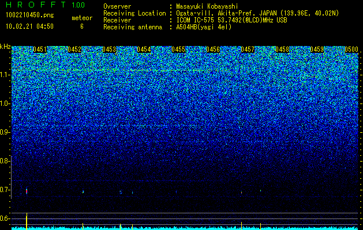This screenshot has height=230, width=363.
Task: Click the Receiver field label
Action: (x=117, y=20)
